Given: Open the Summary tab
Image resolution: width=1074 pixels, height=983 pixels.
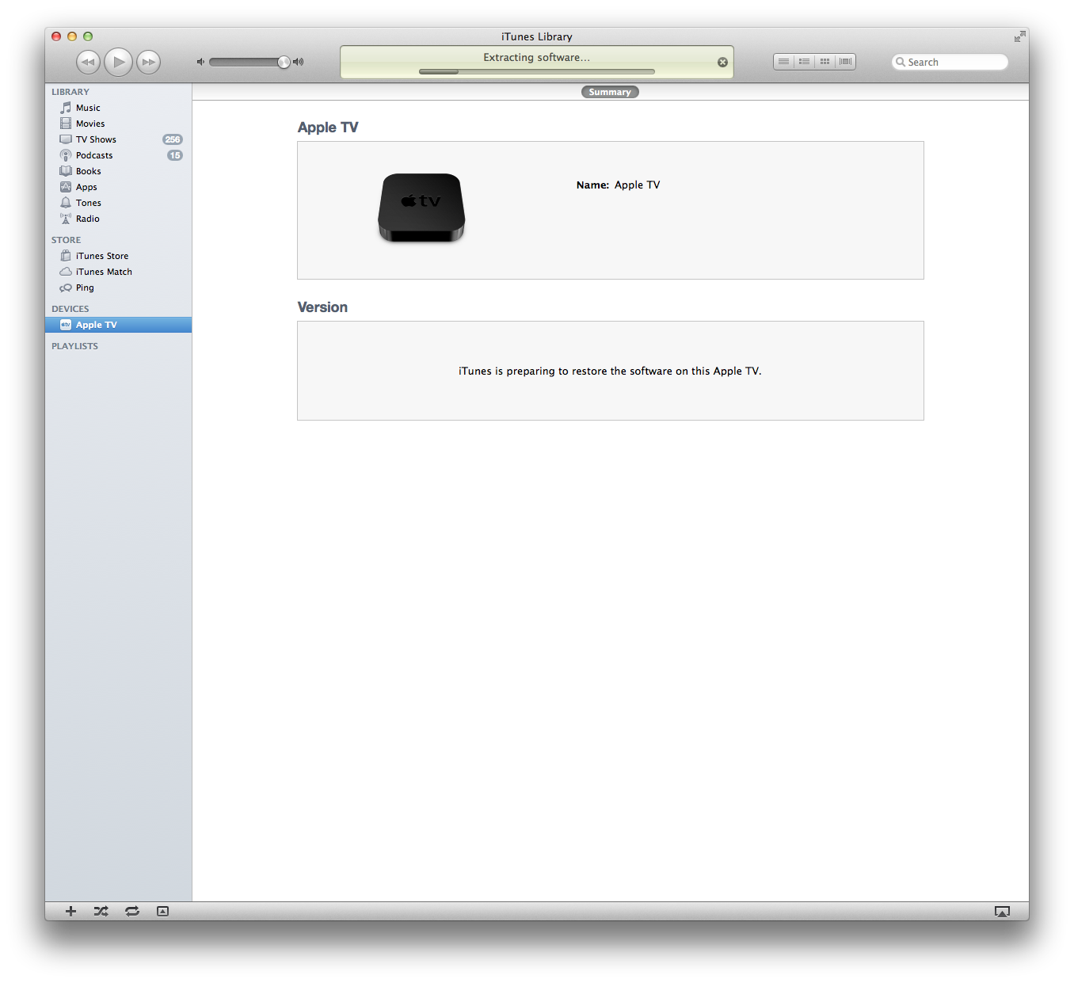Looking at the screenshot, I should [610, 92].
